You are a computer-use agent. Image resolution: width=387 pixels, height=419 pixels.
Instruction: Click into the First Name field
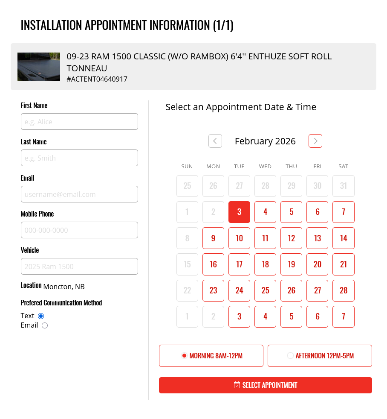tap(79, 122)
